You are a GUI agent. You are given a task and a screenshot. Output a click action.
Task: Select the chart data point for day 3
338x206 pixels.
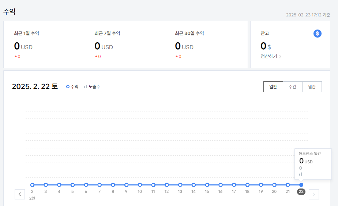point(46,185)
